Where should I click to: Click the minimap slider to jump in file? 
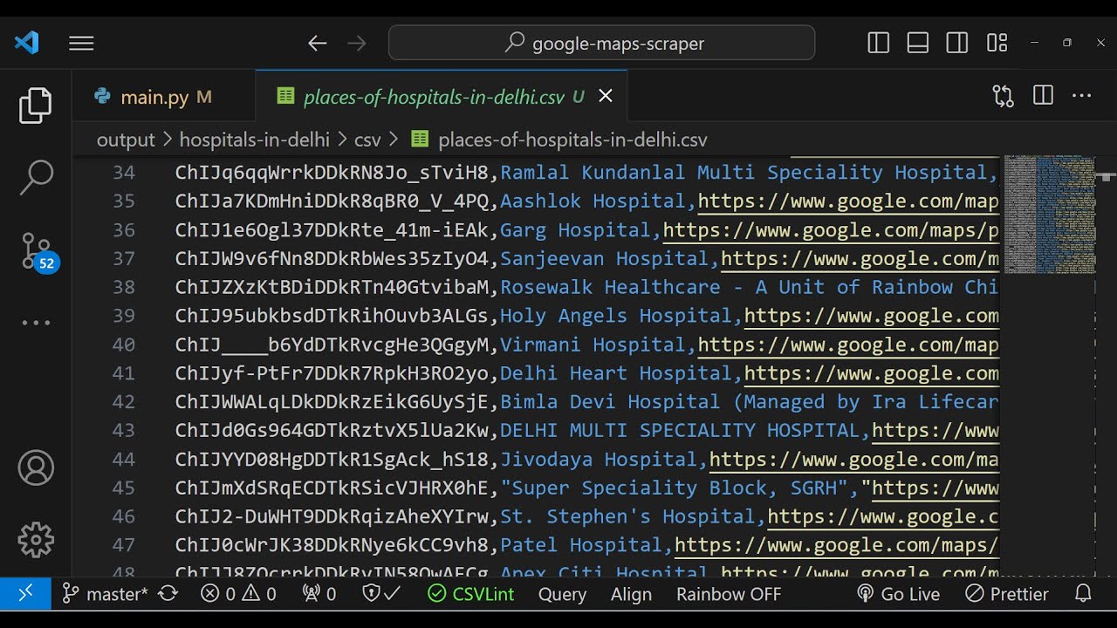coord(1049,214)
